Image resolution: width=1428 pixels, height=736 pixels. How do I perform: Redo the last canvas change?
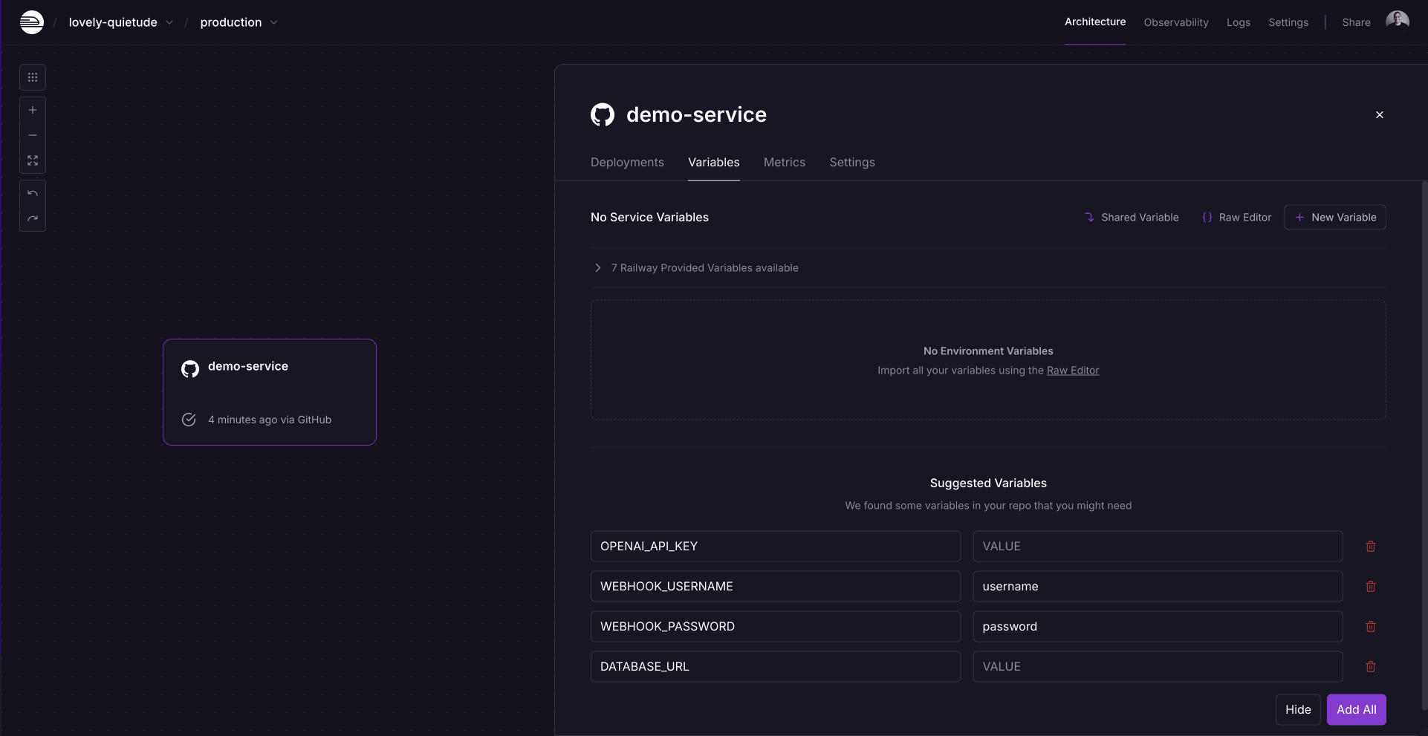[33, 218]
